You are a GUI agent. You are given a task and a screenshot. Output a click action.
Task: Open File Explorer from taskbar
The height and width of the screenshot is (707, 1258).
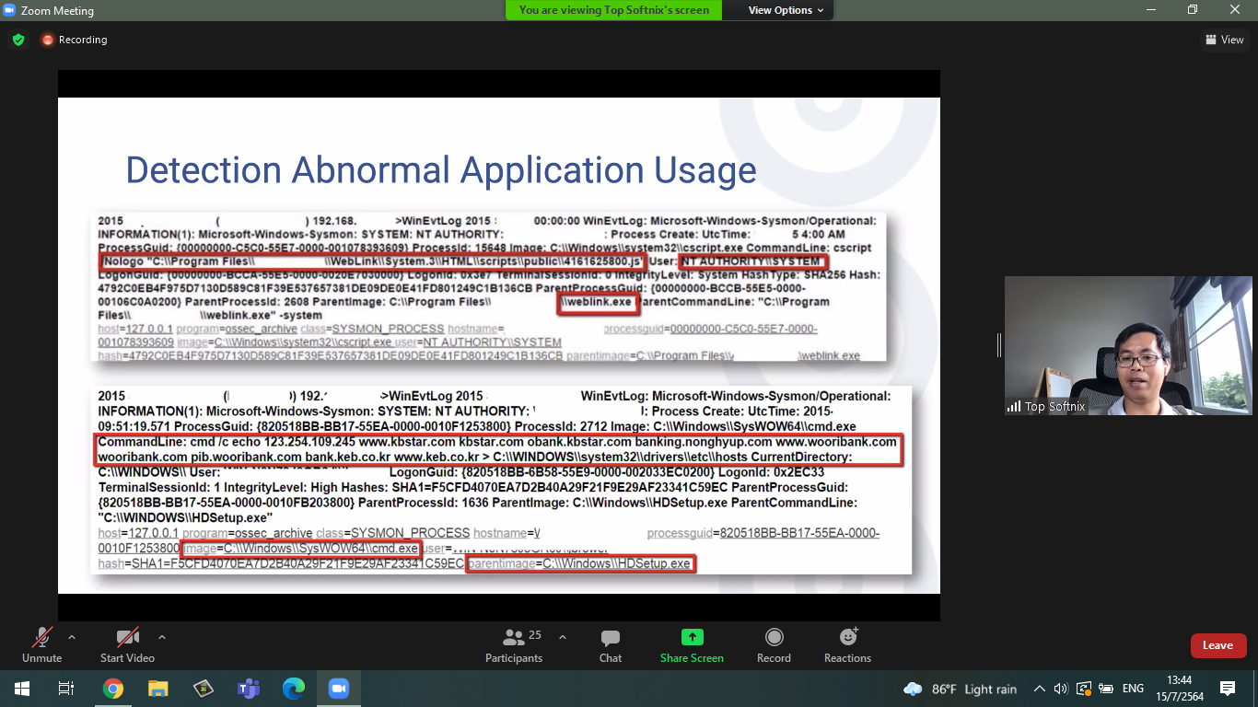[x=158, y=689]
